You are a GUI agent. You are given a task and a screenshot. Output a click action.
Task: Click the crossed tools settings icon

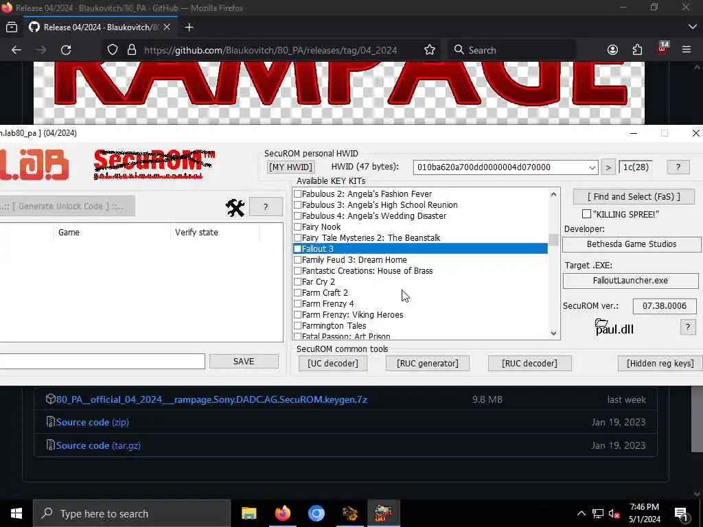[235, 207]
